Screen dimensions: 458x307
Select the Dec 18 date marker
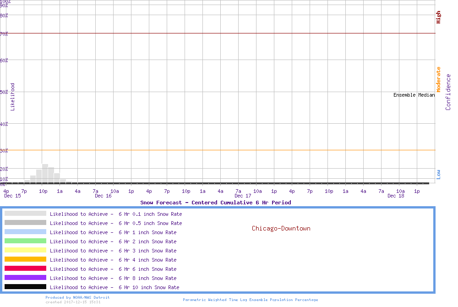tap(396, 196)
